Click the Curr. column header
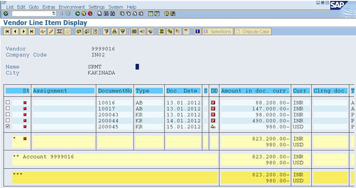This screenshot has width=356, height=188. coord(301,91)
